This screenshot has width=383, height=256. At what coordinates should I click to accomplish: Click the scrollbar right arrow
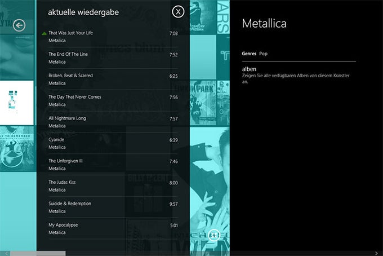[x=376, y=253]
